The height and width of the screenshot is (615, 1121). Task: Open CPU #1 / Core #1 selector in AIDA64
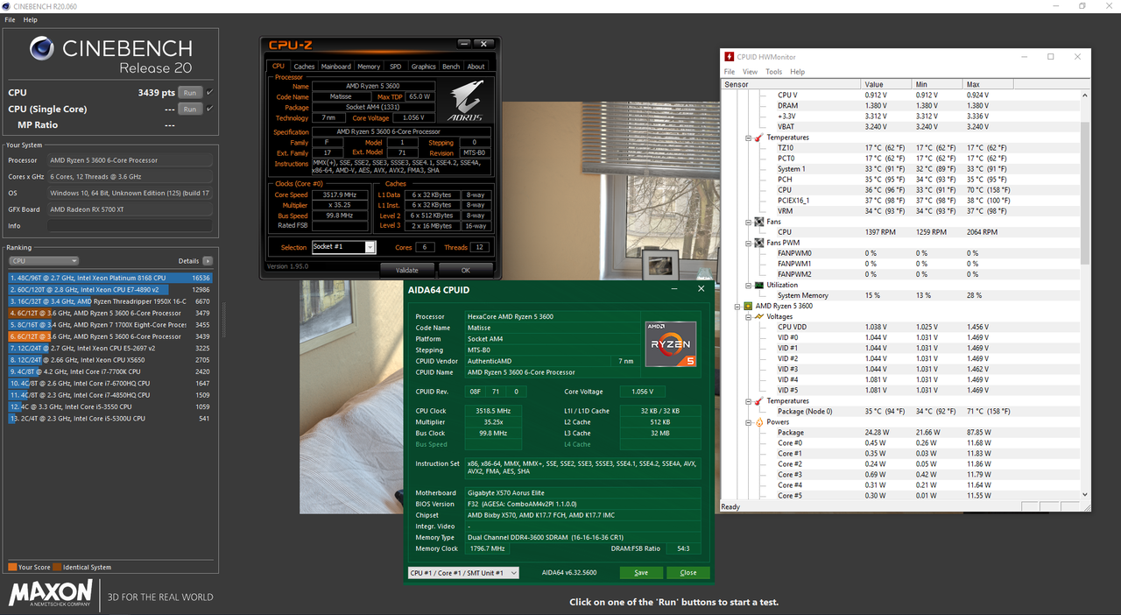click(463, 573)
